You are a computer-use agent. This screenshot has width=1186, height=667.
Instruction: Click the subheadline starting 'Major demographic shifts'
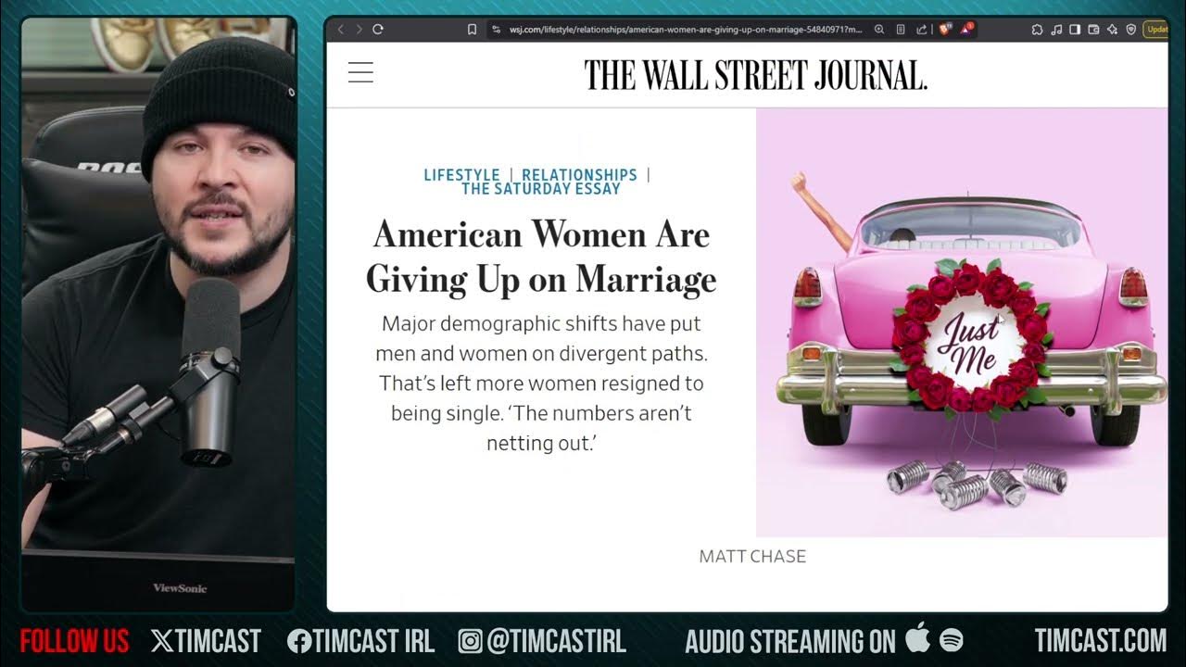click(541, 384)
